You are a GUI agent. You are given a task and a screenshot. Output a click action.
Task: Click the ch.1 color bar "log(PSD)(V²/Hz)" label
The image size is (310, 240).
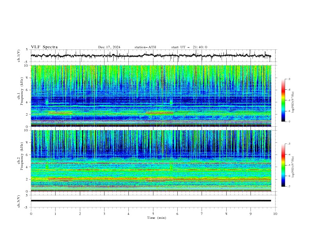point(293,102)
